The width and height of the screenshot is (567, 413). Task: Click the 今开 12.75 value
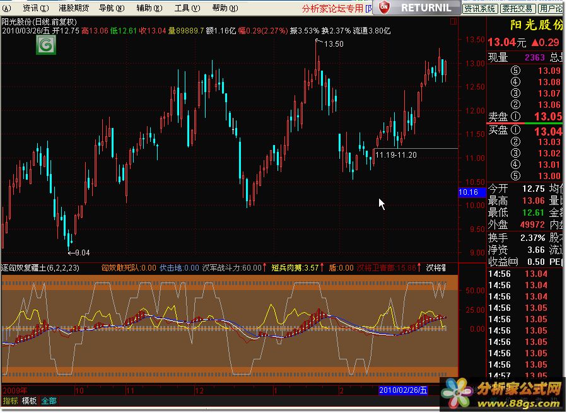click(534, 189)
